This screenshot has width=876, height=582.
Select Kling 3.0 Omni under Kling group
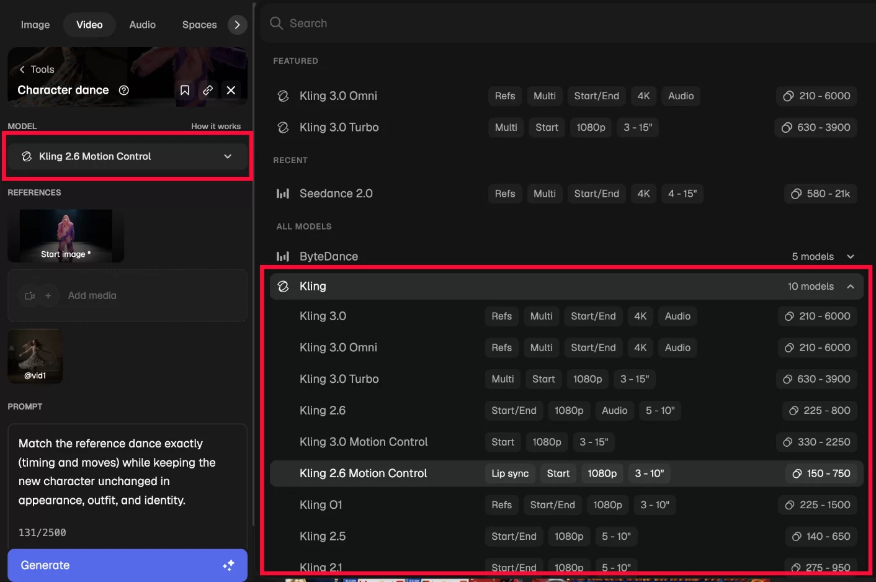566,347
